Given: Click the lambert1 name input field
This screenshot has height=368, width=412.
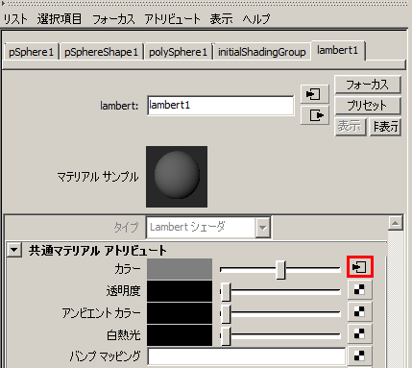Looking at the screenshot, I should click(x=220, y=106).
